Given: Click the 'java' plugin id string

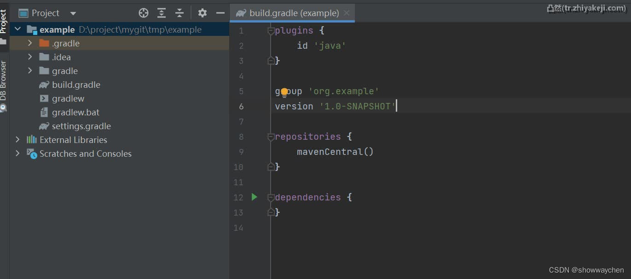Looking at the screenshot, I should click(x=330, y=46).
